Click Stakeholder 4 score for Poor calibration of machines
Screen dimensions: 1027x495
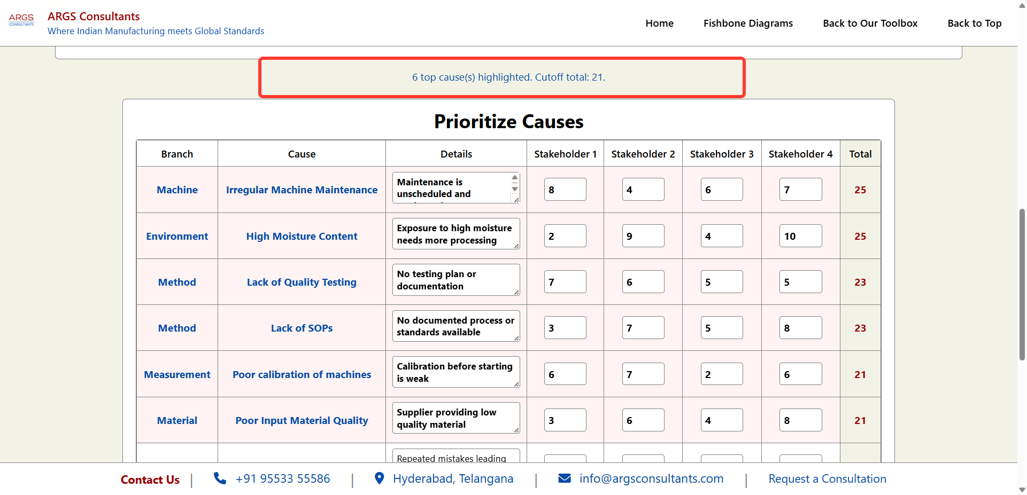tap(800, 374)
